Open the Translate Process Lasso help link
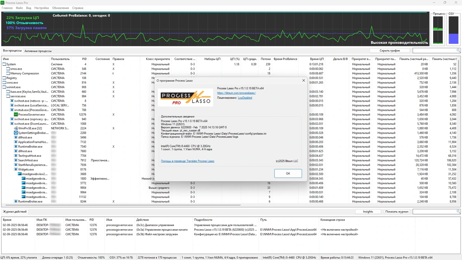Viewport: 462px width, 260px height. [x=187, y=161]
